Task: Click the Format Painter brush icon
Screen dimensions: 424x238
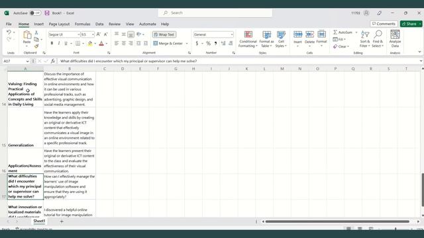Action: click(x=36, y=46)
